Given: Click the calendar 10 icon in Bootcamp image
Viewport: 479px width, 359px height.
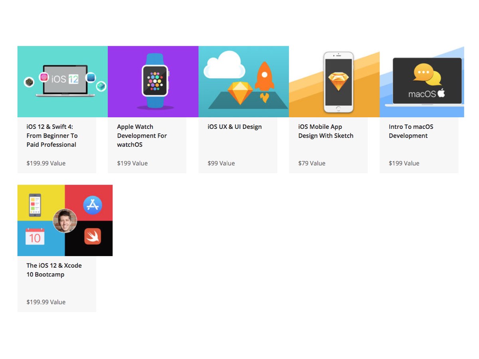Looking at the screenshot, I should [x=35, y=237].
